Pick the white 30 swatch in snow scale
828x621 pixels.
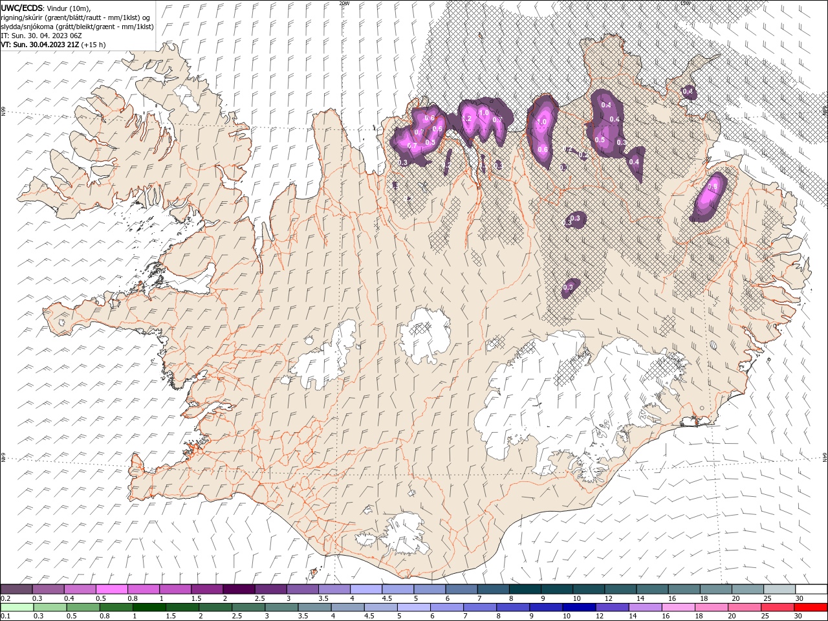[x=811, y=589]
